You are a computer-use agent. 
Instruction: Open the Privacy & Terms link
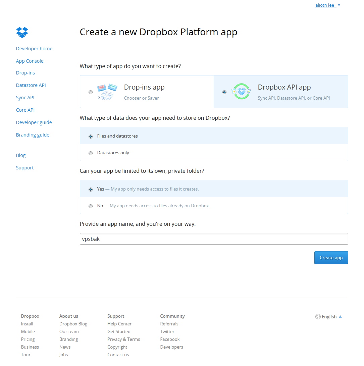click(123, 339)
